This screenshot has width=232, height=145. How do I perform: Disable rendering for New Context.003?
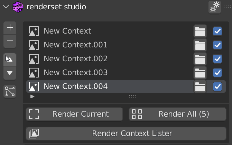[217, 73]
